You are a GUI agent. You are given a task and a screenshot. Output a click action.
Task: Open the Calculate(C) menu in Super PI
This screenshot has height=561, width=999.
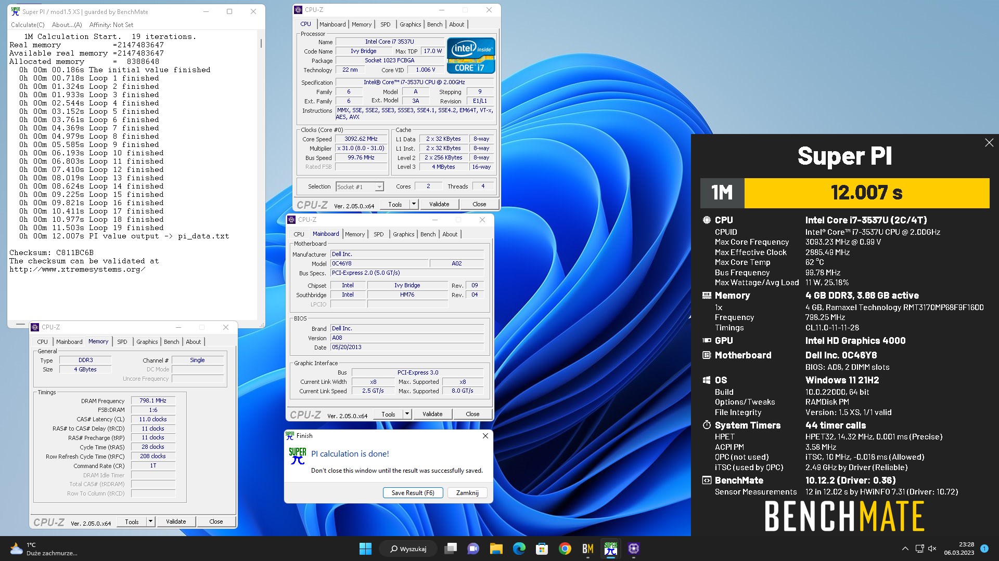coord(28,24)
